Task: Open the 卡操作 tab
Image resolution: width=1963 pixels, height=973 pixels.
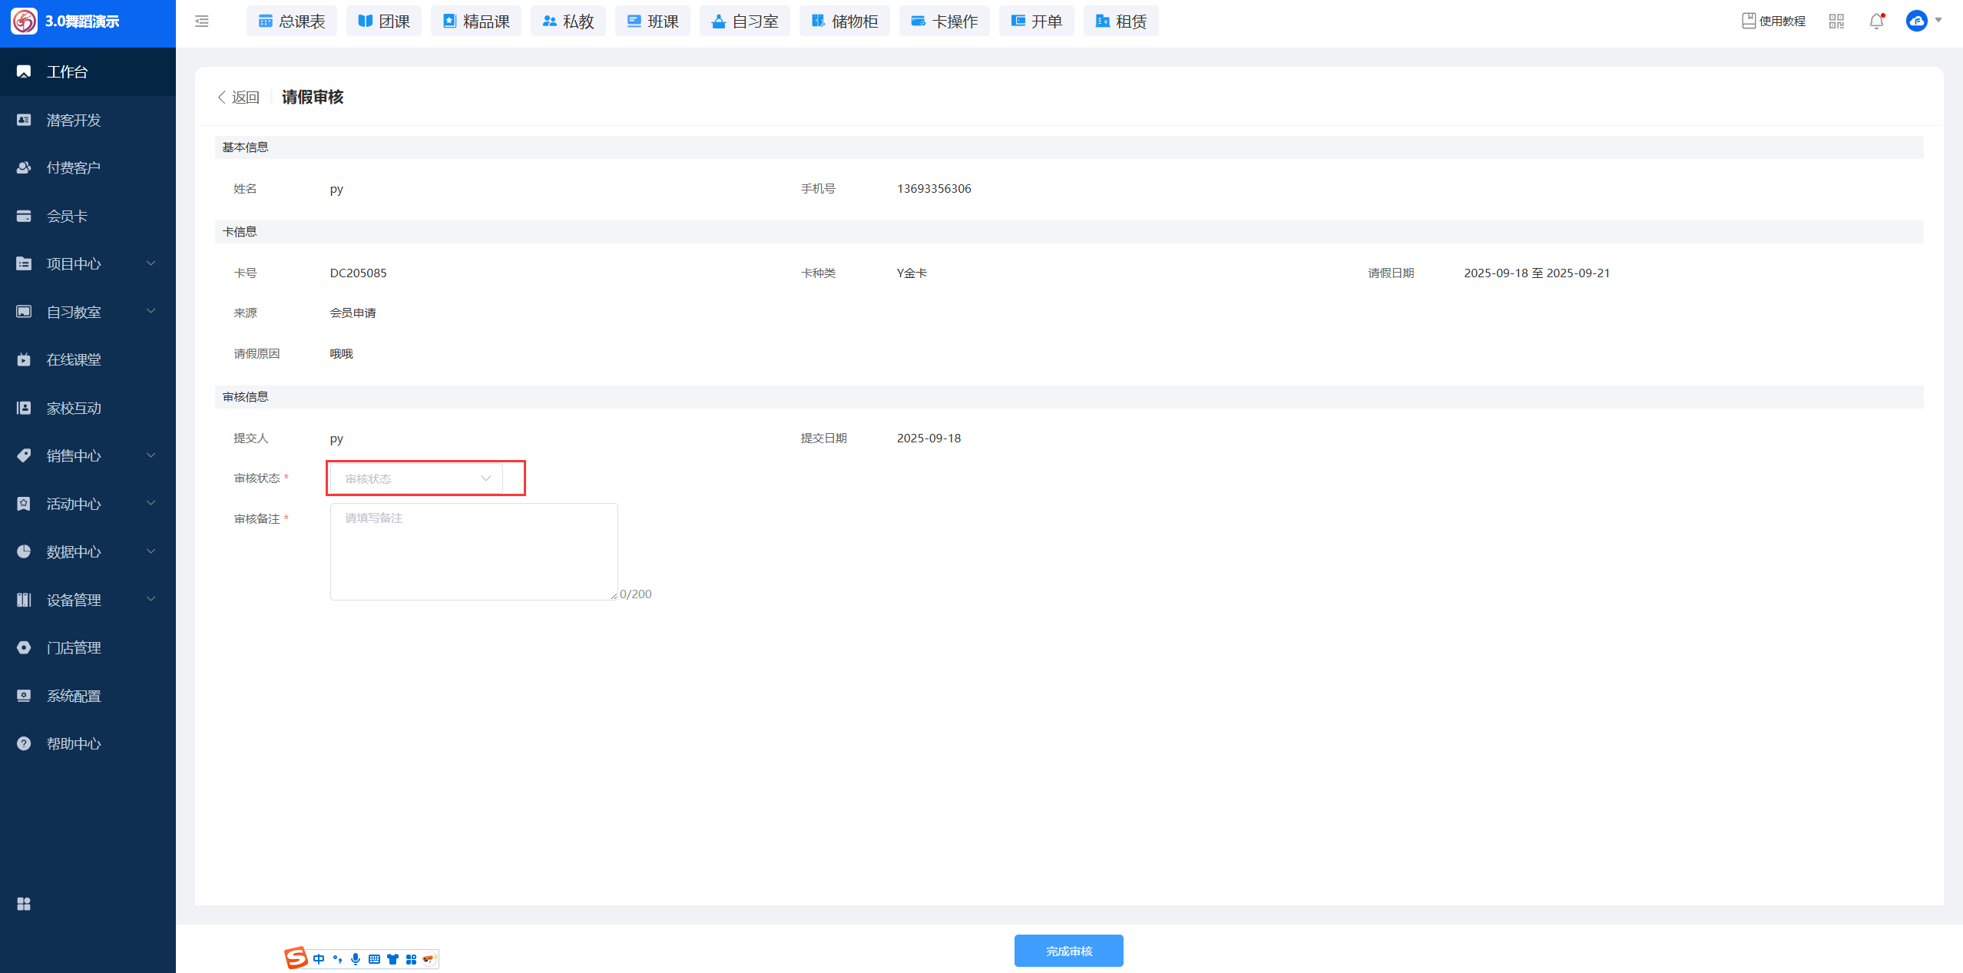Action: tap(945, 22)
